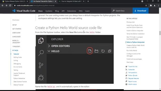Jump to Install a Python interpreter section
The height and width of the screenshot is (91, 161).
tap(135, 31)
